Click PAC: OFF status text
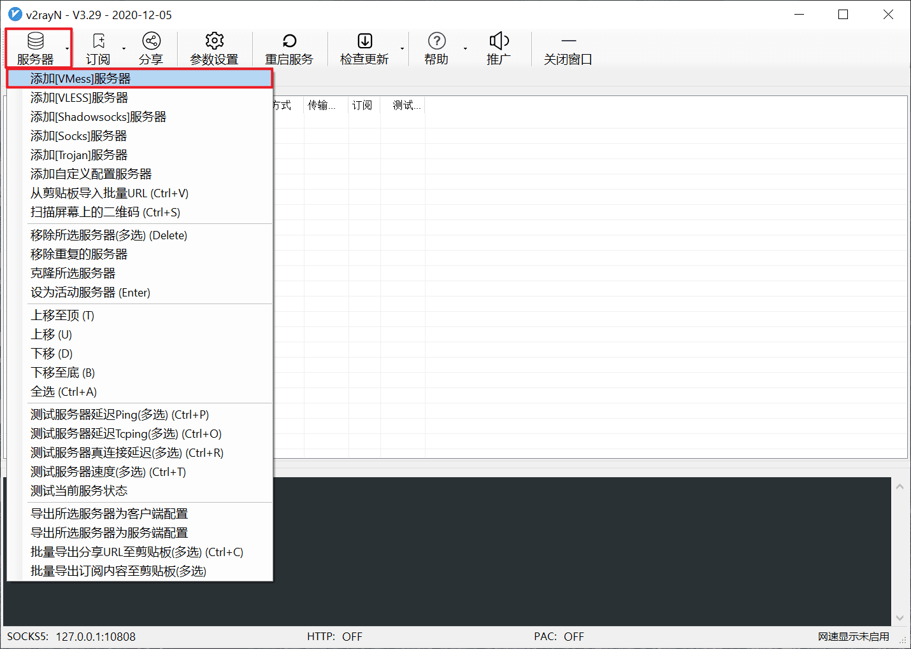 (x=559, y=636)
